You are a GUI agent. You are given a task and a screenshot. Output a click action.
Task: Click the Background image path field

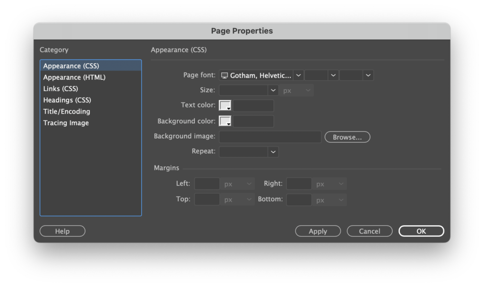pyautogui.click(x=270, y=137)
